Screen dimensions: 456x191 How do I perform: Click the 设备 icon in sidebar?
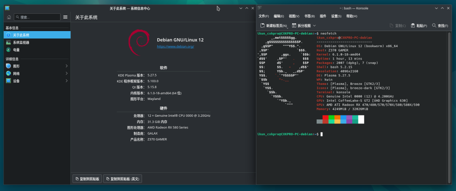point(8,81)
